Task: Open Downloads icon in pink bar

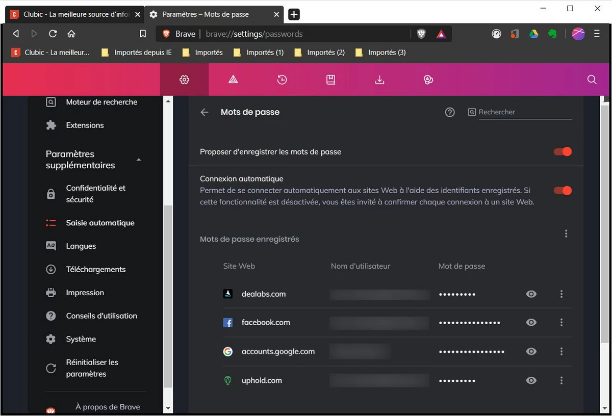Action: [x=379, y=80]
